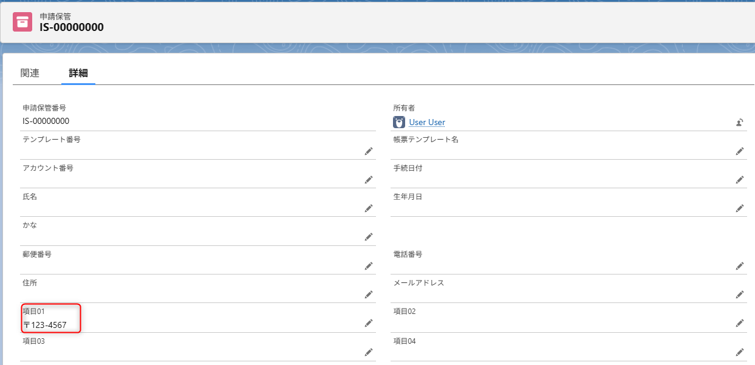Click pencil icon for 項目01 field

[368, 323]
